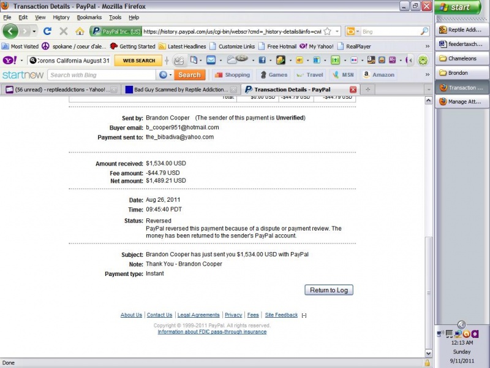Reload the PayPal page
The image size is (490, 368).
(47, 31)
